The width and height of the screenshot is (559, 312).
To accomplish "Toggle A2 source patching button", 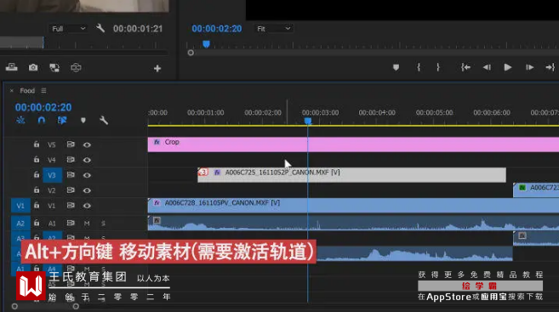I will (x=20, y=224).
